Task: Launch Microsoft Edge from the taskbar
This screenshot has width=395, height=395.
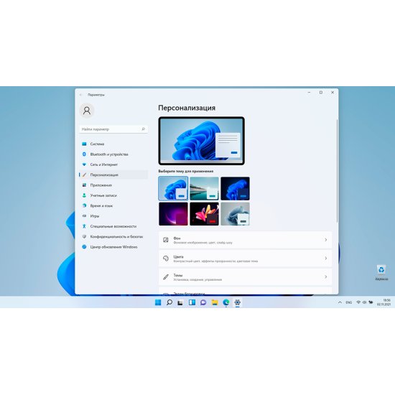Action: (x=226, y=302)
